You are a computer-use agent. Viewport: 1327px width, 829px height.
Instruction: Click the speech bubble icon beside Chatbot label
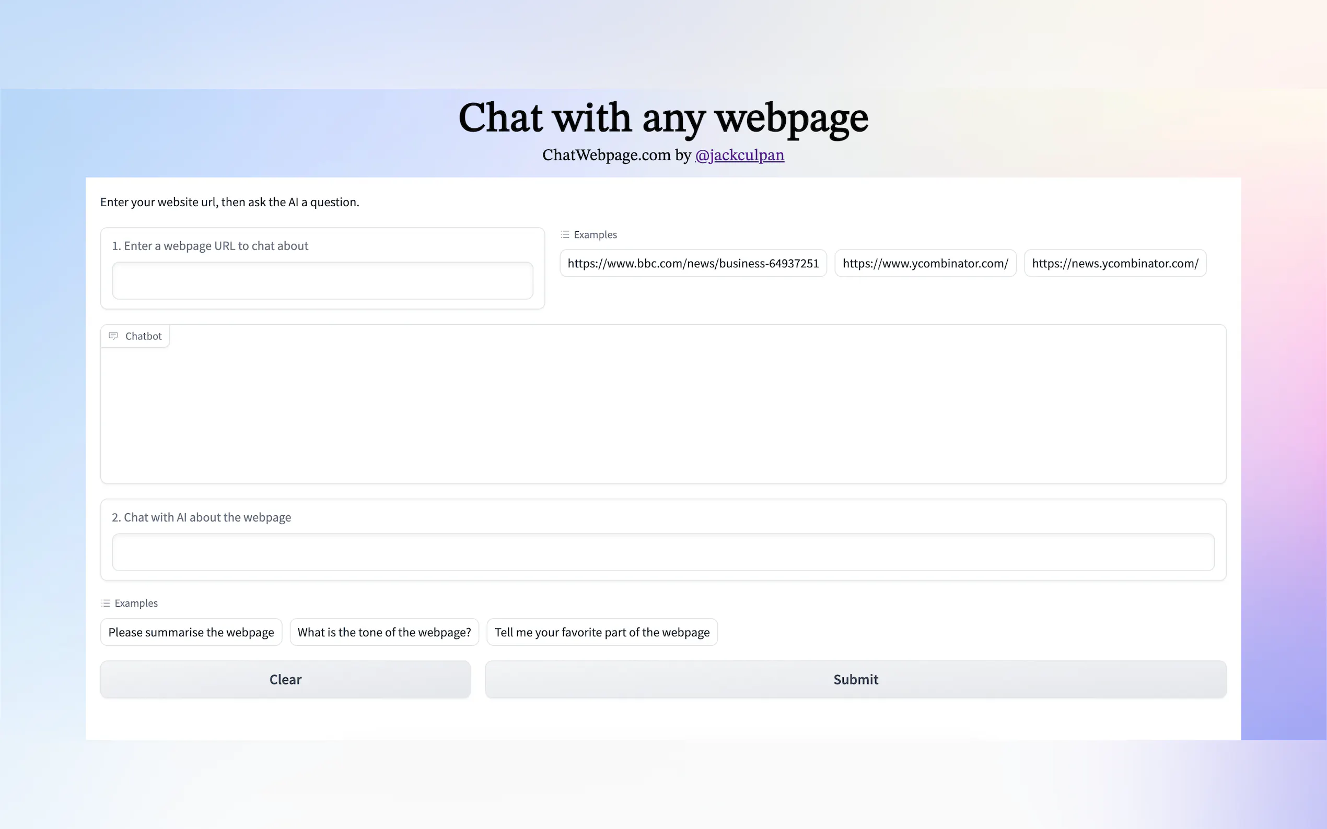click(113, 336)
